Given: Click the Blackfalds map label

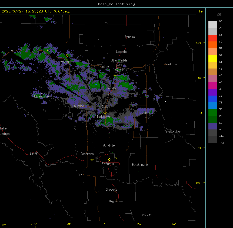Looking at the screenshot, I should 119,60.
